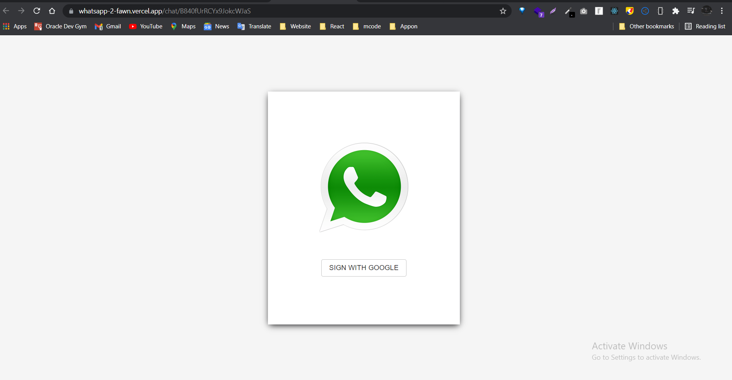Open the purple feather extension
The width and height of the screenshot is (732, 380).
[x=553, y=11]
